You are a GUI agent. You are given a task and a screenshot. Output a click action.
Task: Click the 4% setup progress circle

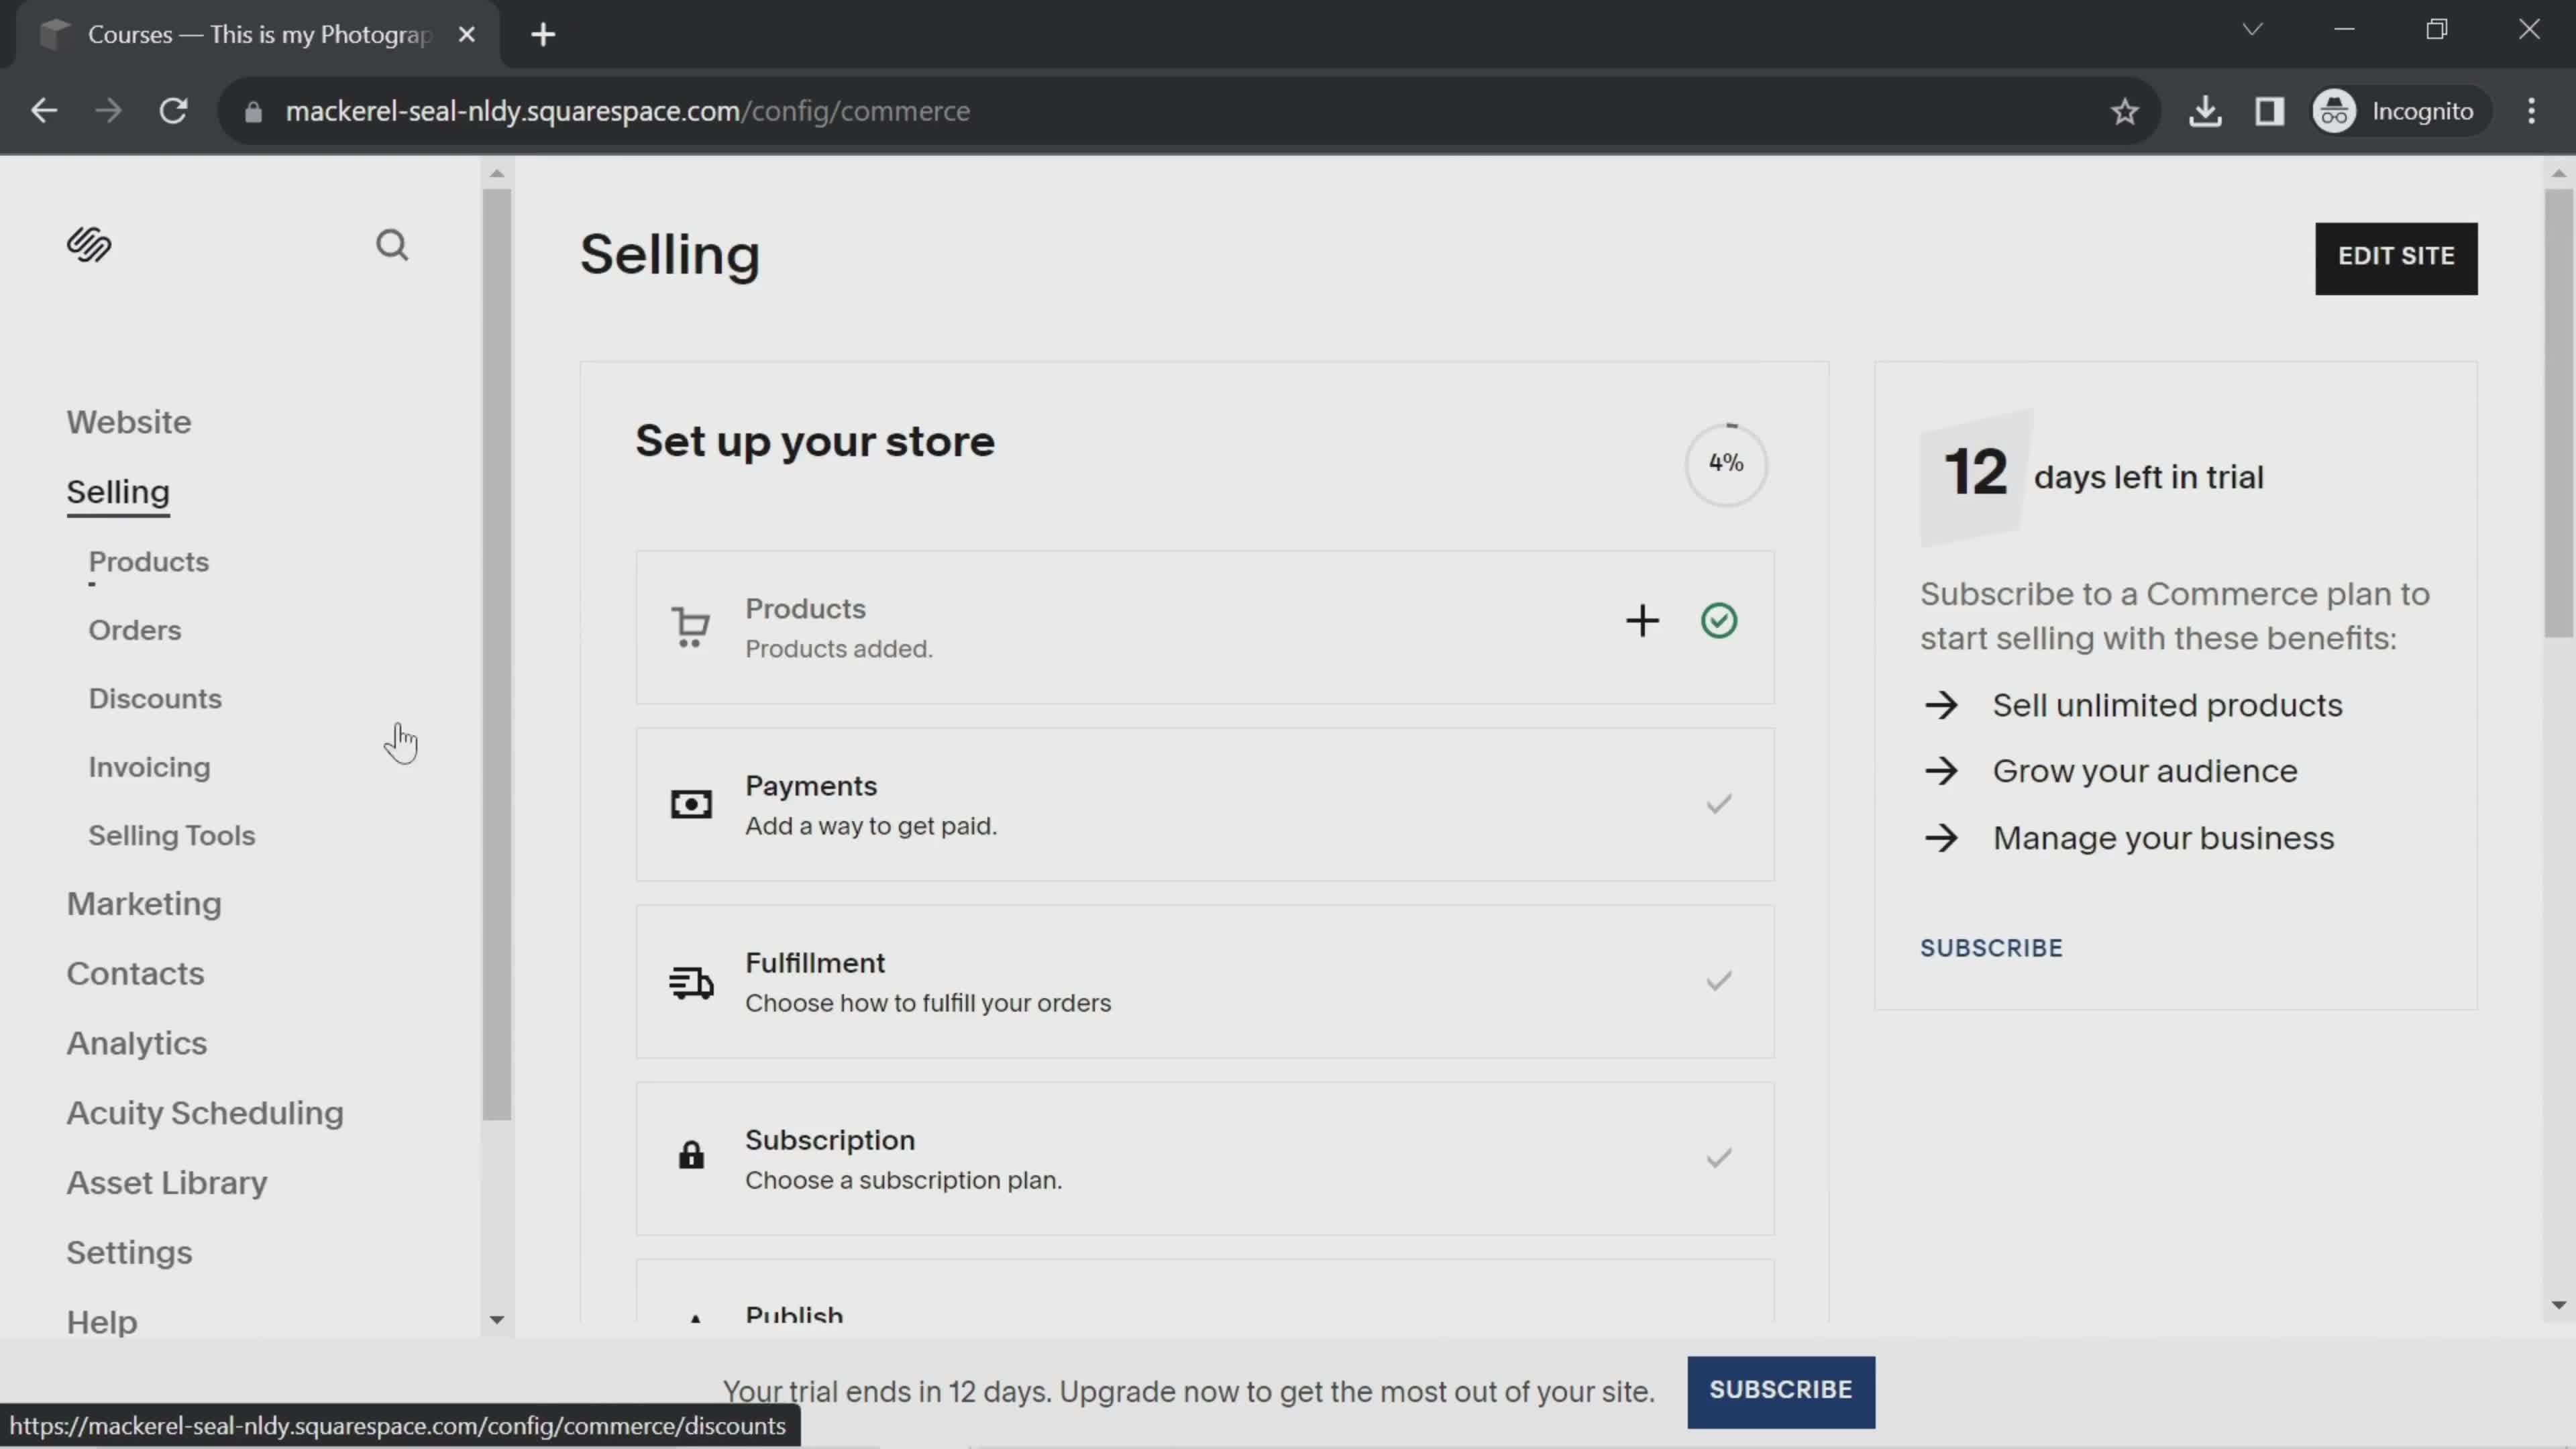pos(1725,464)
